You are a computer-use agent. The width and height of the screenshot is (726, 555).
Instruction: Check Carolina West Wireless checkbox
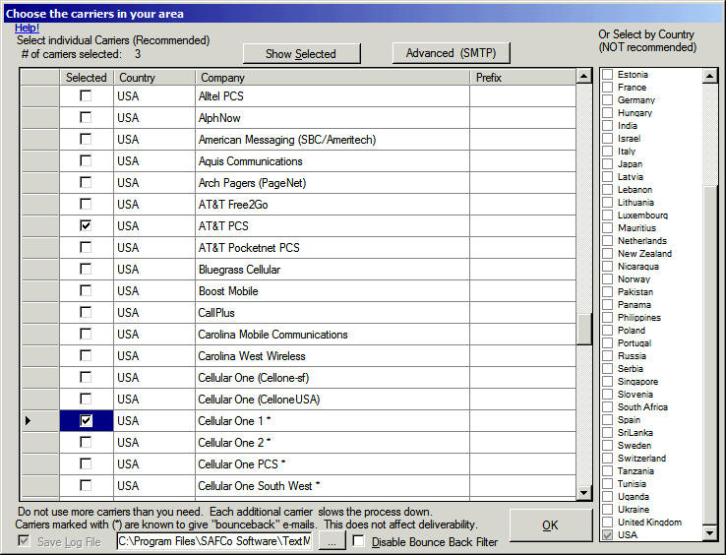coord(86,355)
